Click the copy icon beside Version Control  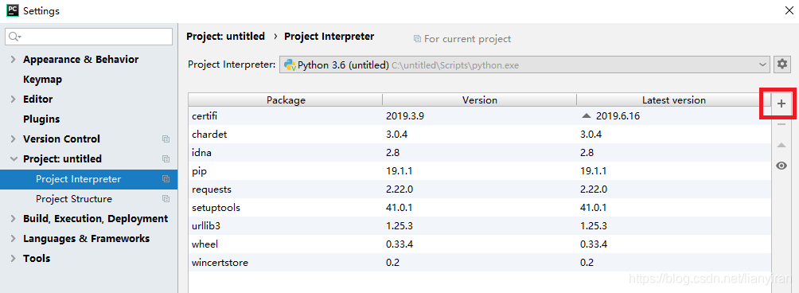166,139
